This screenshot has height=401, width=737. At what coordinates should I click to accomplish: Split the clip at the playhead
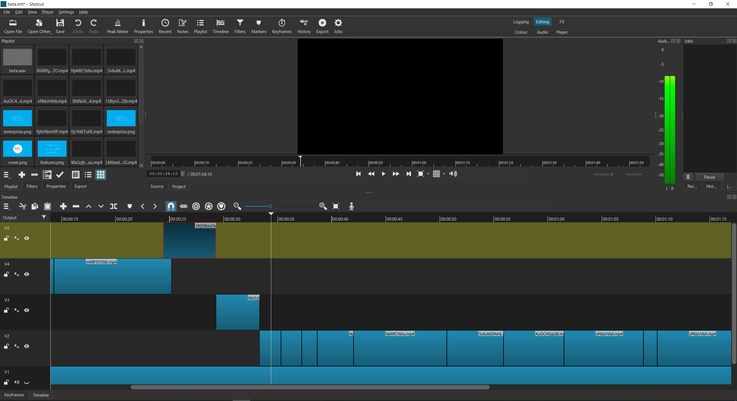pos(113,206)
